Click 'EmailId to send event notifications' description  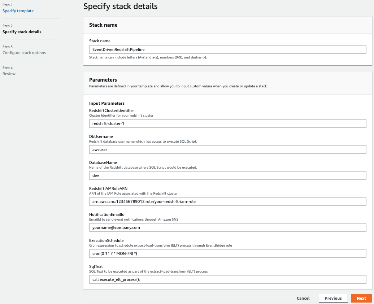134,219
